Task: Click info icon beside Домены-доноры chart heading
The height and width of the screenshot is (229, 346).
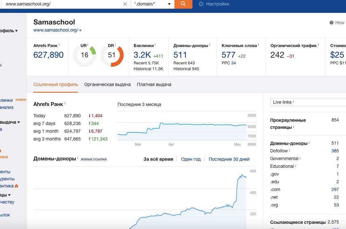Action: 78,158
